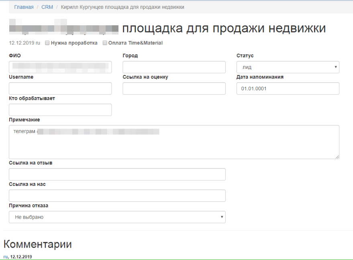Click the площадка для продажи недвижки heading
353x260 pixels.
(224, 28)
